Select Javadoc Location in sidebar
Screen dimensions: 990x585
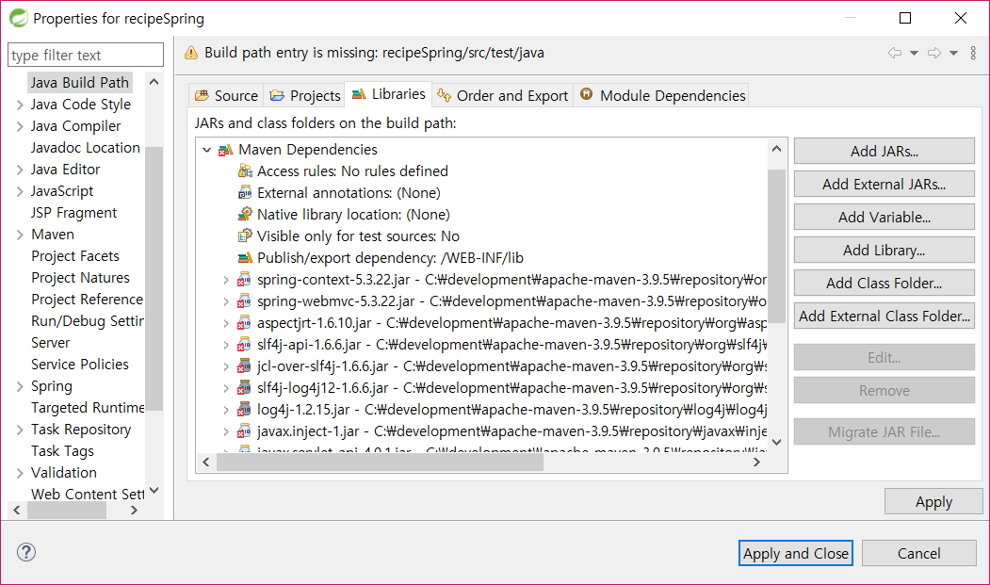pyautogui.click(x=85, y=148)
